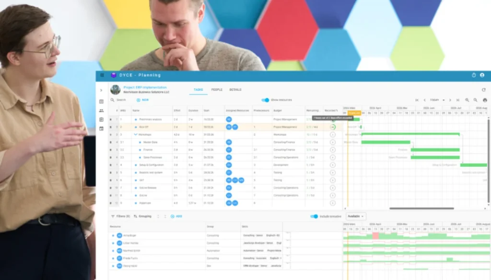The image size is (491, 280).
Task: Open the timer icon in header
Action: 474,75
